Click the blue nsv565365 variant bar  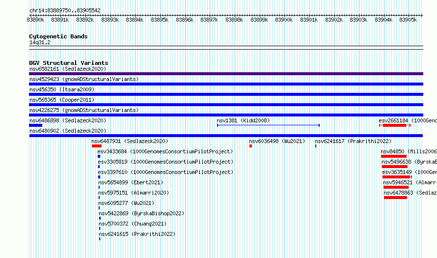point(226,105)
